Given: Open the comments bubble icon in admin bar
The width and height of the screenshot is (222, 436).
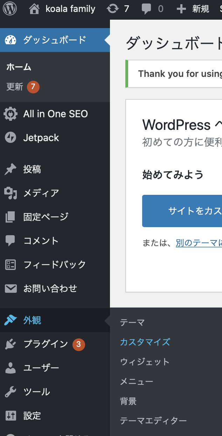Looking at the screenshot, I should click(x=147, y=9).
